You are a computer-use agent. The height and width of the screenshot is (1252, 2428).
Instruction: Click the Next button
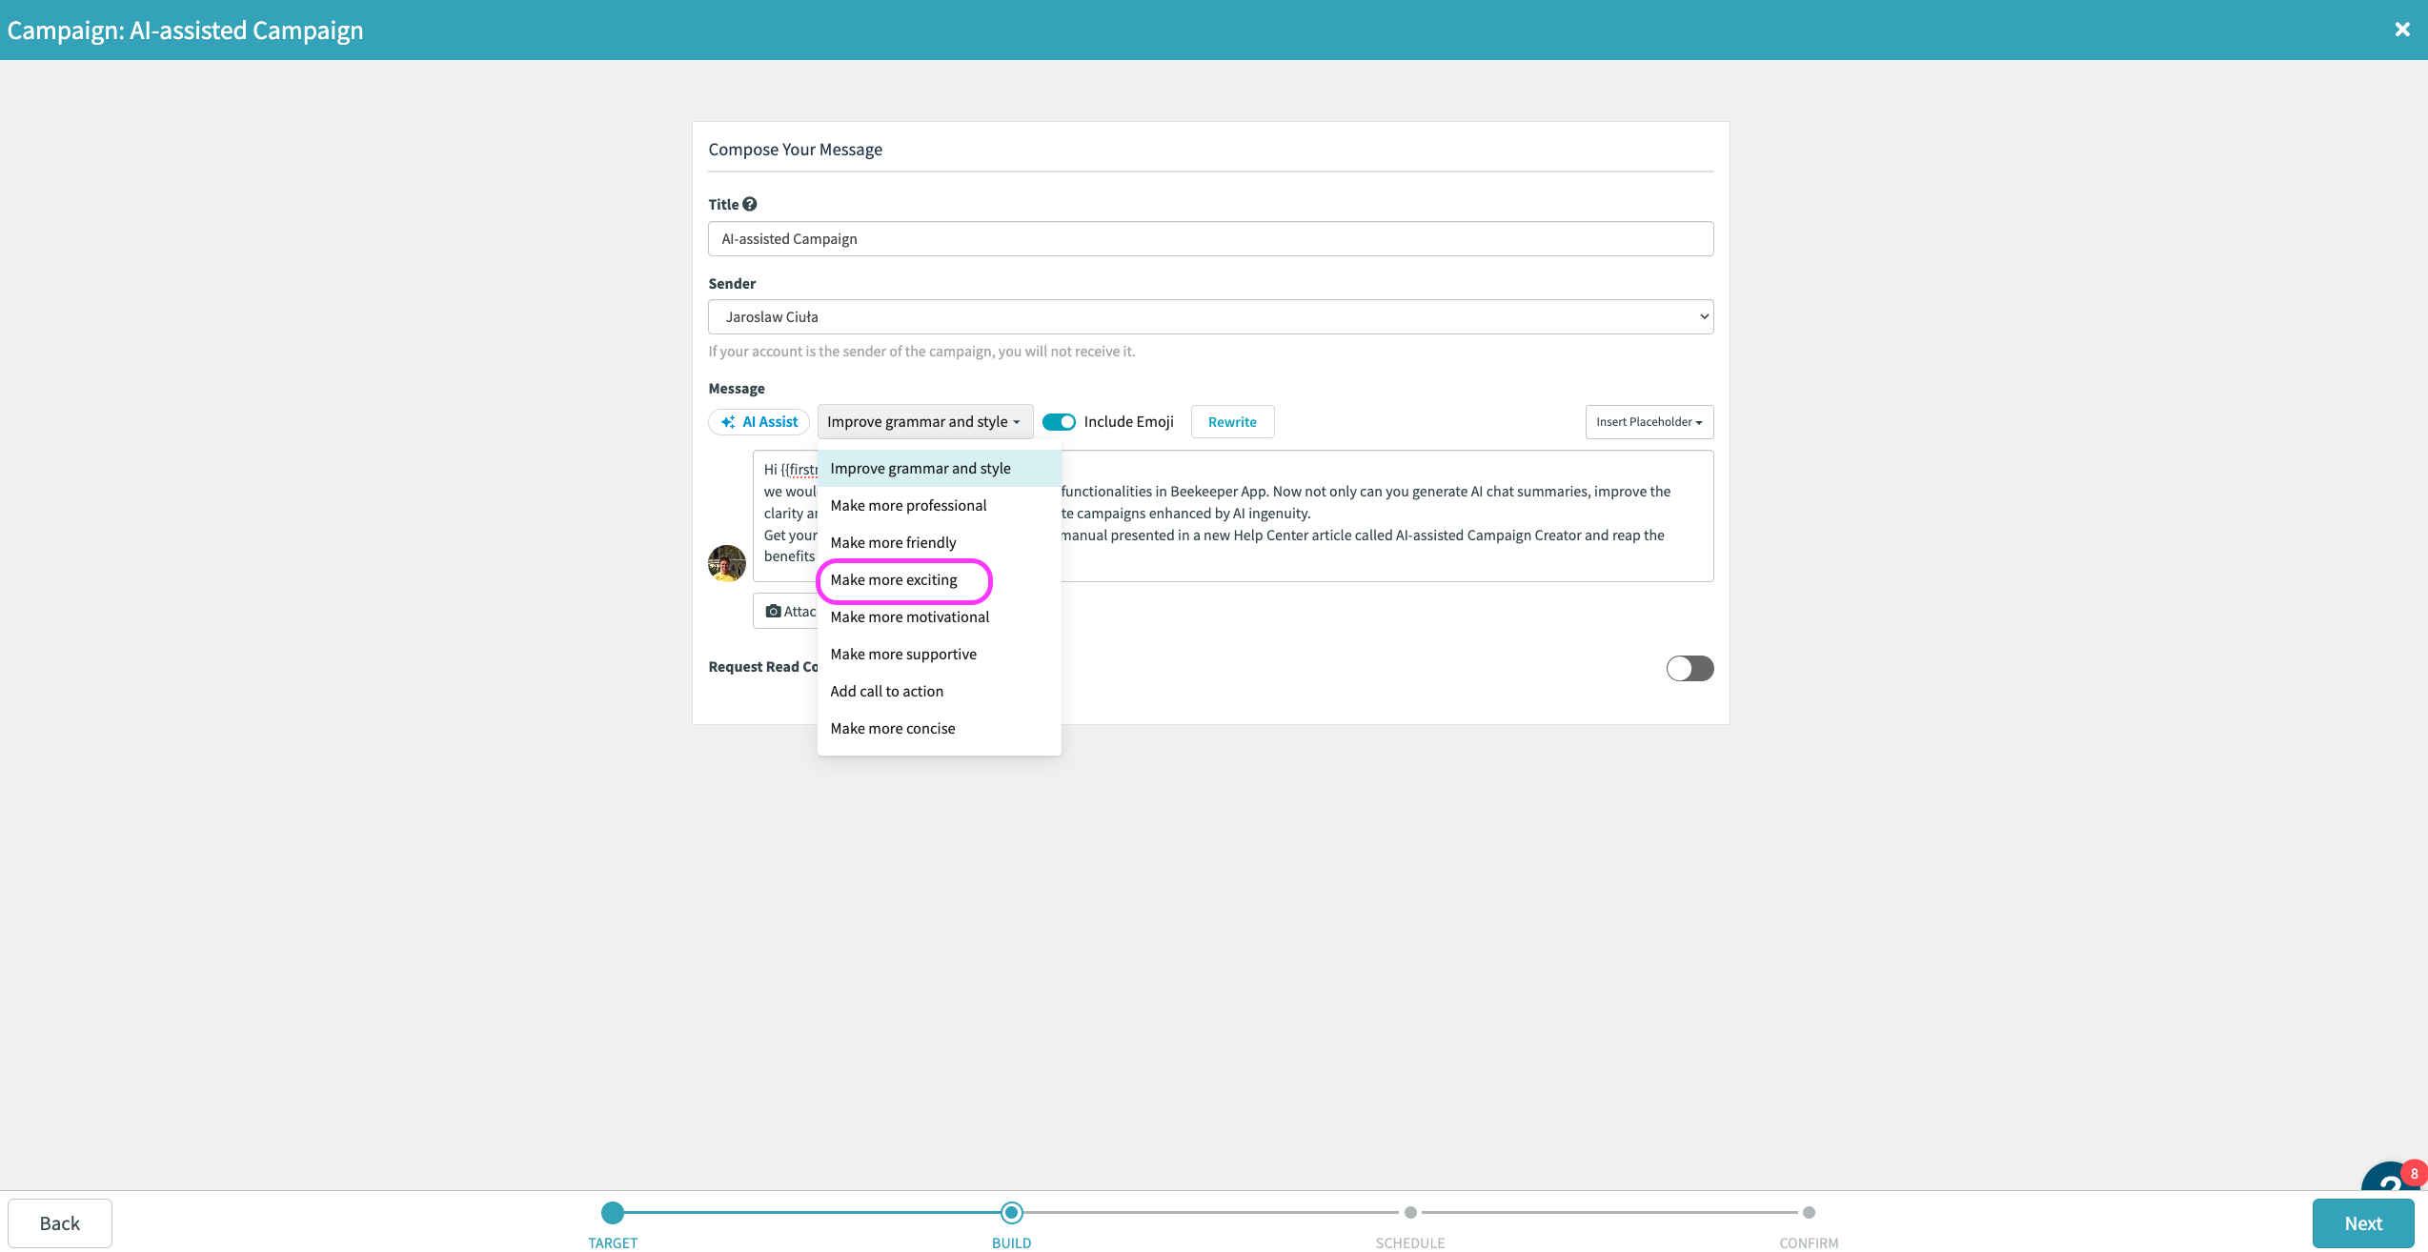pyautogui.click(x=2363, y=1223)
